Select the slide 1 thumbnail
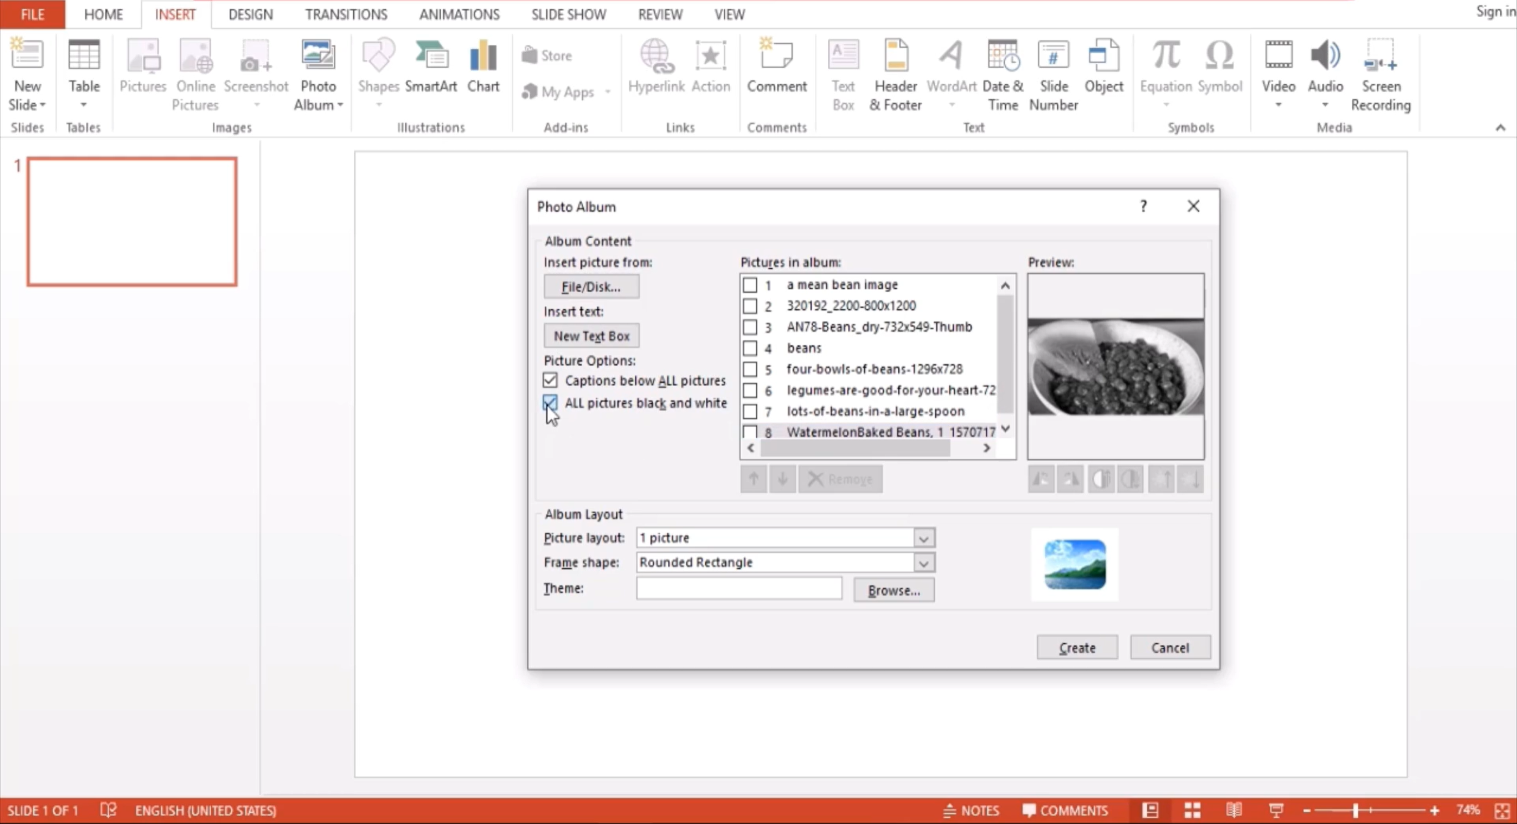 [x=131, y=222]
